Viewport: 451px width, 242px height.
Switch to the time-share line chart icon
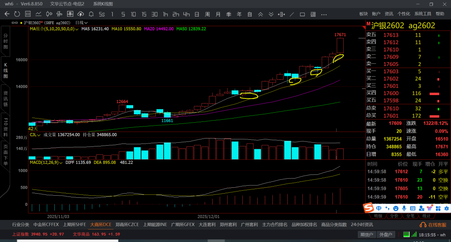38,14
